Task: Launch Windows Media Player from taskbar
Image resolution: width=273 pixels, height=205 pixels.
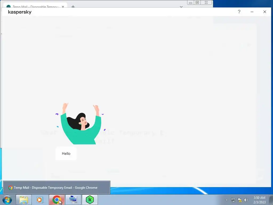Action: 40,200
